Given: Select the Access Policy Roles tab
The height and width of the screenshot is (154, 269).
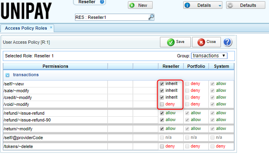Looking at the screenshot, I should pos(26,28).
